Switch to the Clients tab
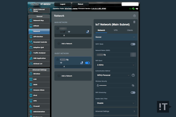Viewport: 176px width, 117px height. [x=130, y=30]
